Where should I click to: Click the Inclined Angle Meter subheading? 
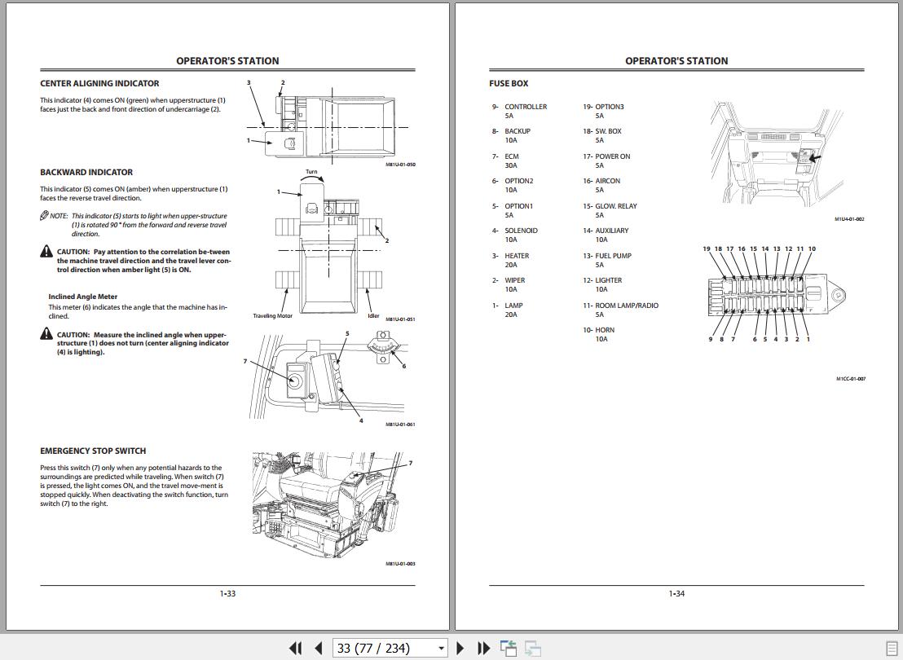click(83, 297)
